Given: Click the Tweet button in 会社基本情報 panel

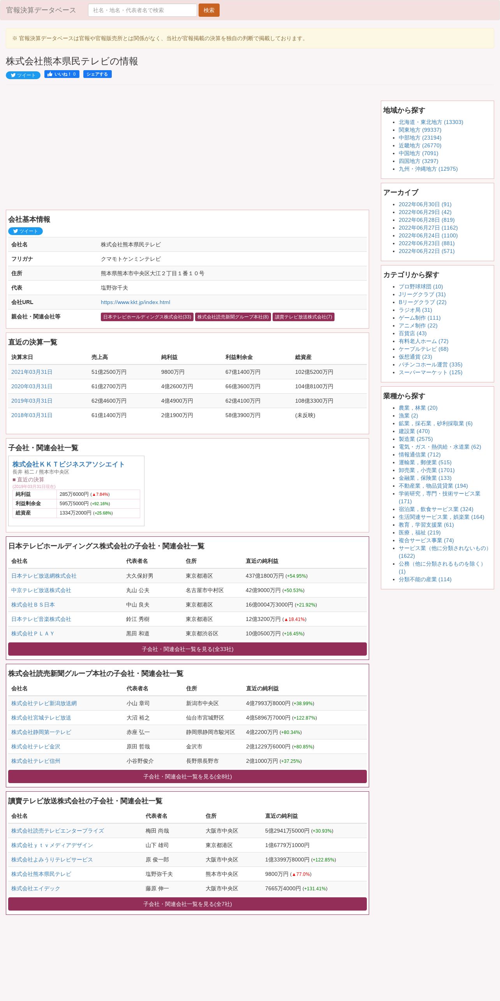Looking at the screenshot, I should [25, 231].
